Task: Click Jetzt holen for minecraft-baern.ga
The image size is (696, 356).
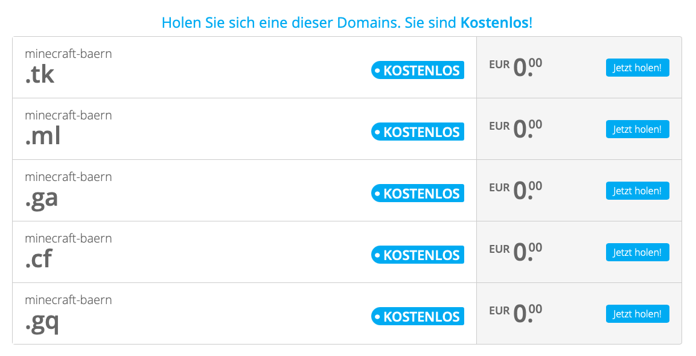Action: [637, 191]
